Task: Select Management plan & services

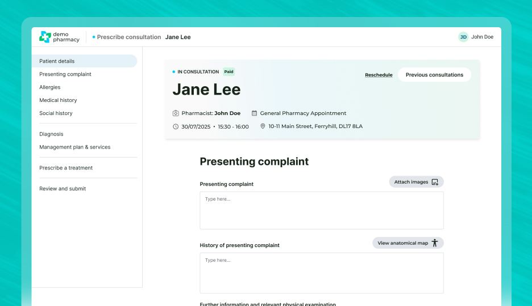Action: (x=74, y=147)
